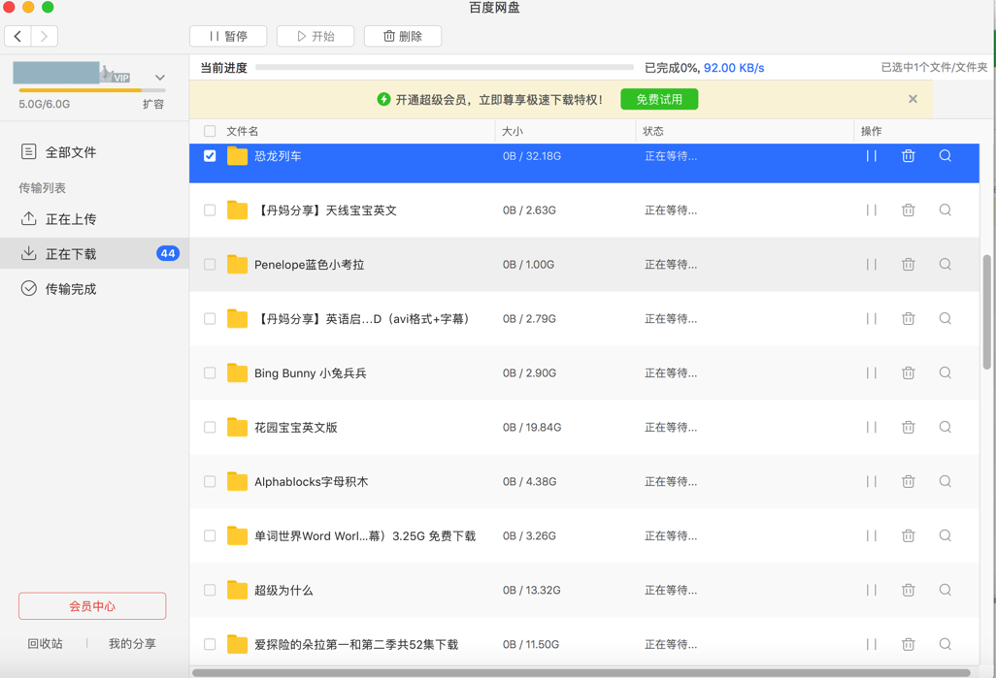Click the 扩容 link
This screenshot has width=996, height=678.
[153, 104]
